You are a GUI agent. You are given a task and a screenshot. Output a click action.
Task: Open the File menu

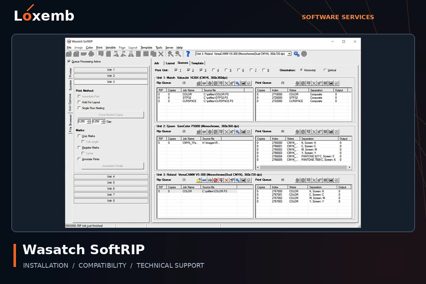click(69, 48)
